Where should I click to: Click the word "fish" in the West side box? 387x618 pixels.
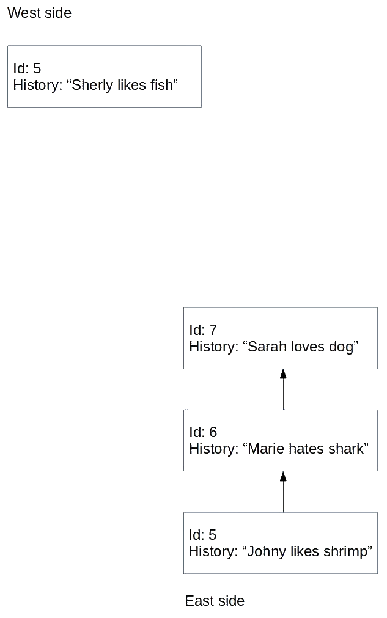[x=161, y=85]
